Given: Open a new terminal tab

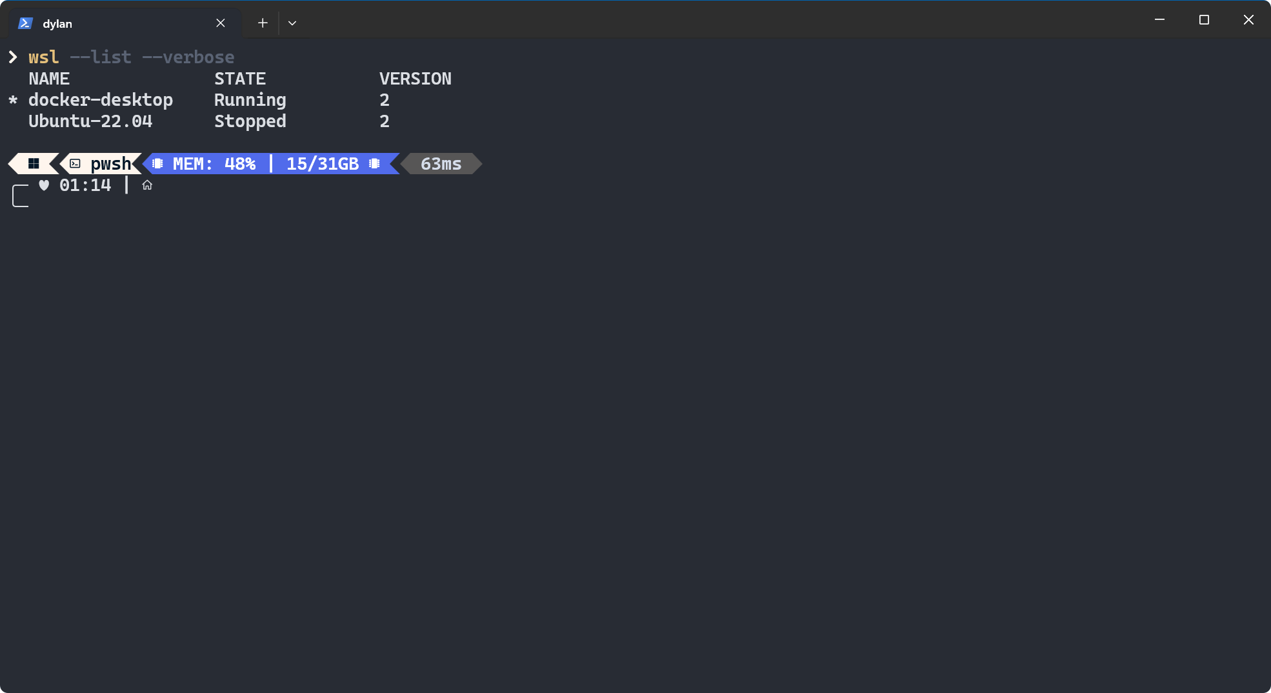Looking at the screenshot, I should (263, 23).
